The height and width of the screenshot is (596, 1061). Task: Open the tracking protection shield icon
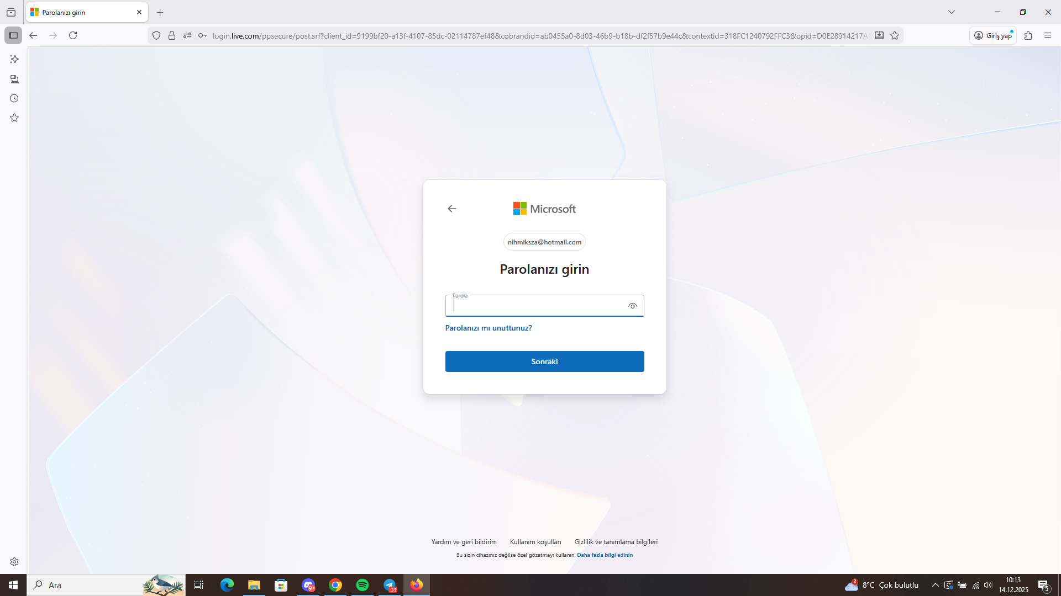tap(156, 35)
